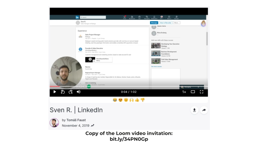Open the More... profile options
258x145 pixels.
pyautogui.click(x=177, y=23)
